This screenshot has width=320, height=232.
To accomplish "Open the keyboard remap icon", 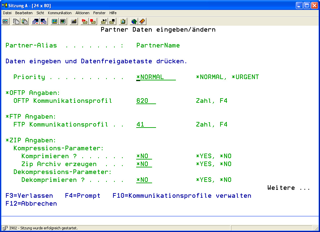I will pos(74,21).
